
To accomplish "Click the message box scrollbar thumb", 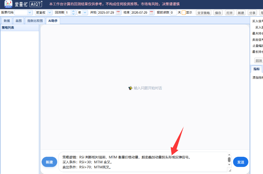I will tap(229, 159).
